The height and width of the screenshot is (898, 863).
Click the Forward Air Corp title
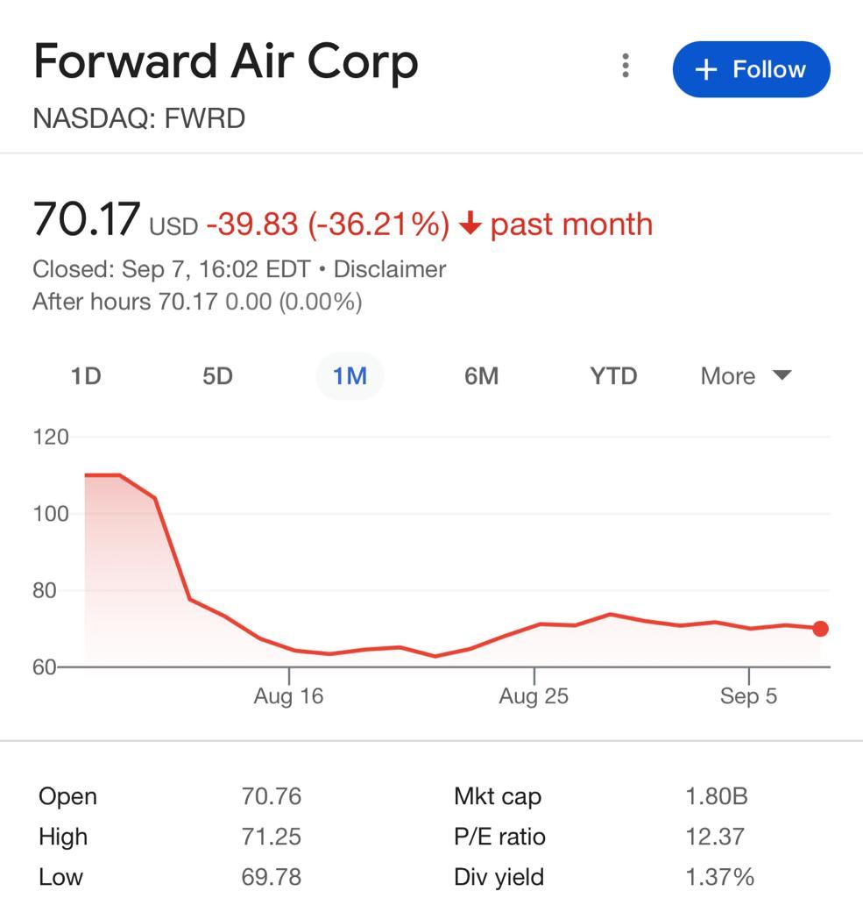pos(226,62)
